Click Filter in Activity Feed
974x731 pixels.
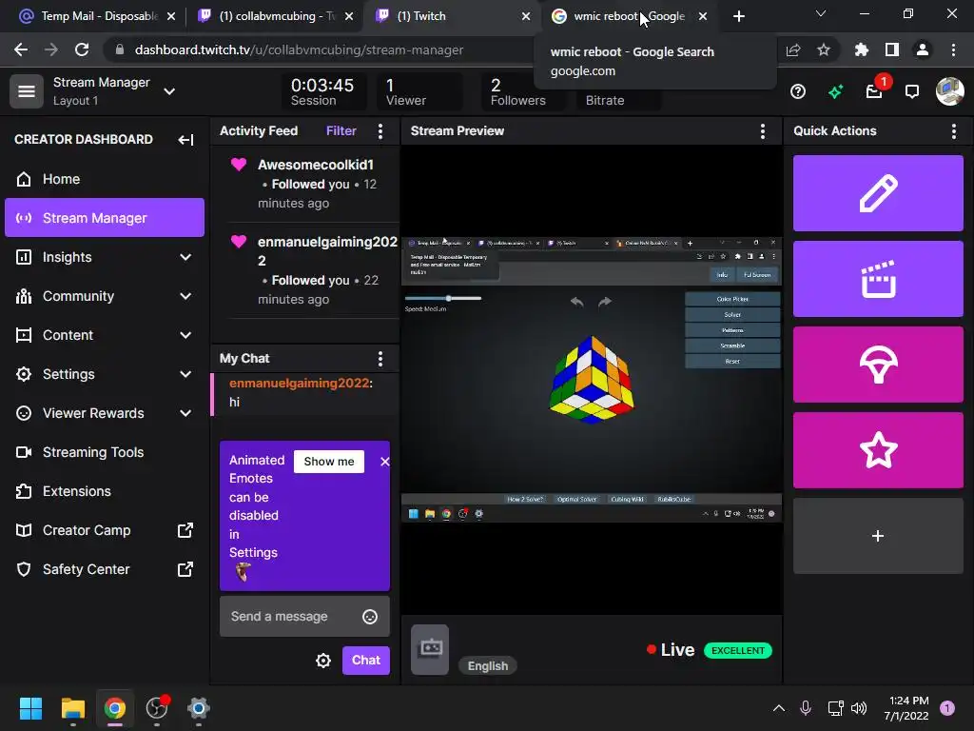pyautogui.click(x=341, y=131)
